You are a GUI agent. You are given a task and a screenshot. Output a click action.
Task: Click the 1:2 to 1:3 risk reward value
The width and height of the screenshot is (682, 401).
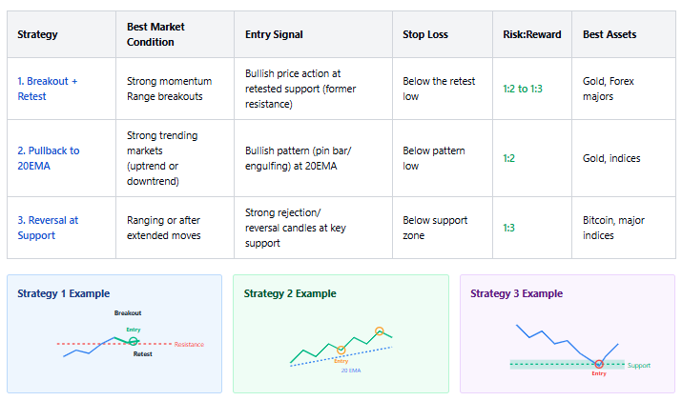[523, 89]
